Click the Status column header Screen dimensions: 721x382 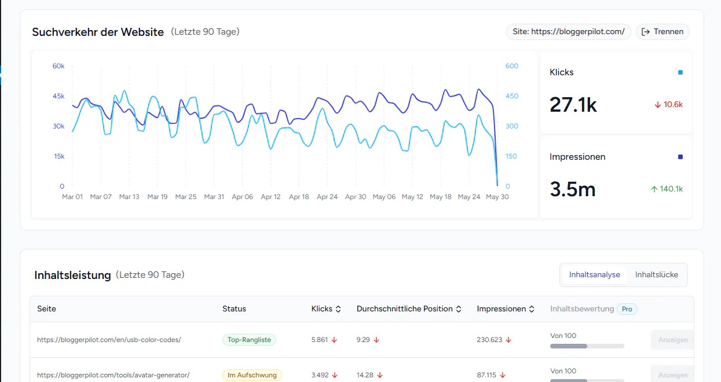coord(234,309)
